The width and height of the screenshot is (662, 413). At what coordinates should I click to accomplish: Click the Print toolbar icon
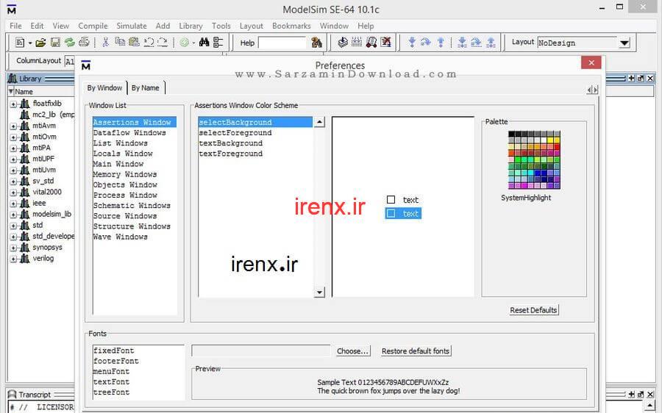click(84, 42)
